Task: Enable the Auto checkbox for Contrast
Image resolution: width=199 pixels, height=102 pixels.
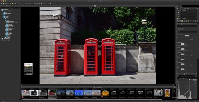Action: [x=190, y=55]
